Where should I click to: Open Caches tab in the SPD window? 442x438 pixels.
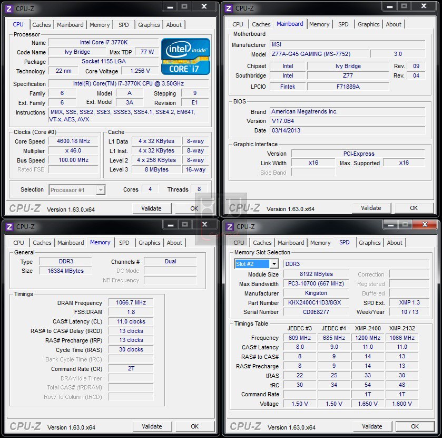[x=262, y=243]
